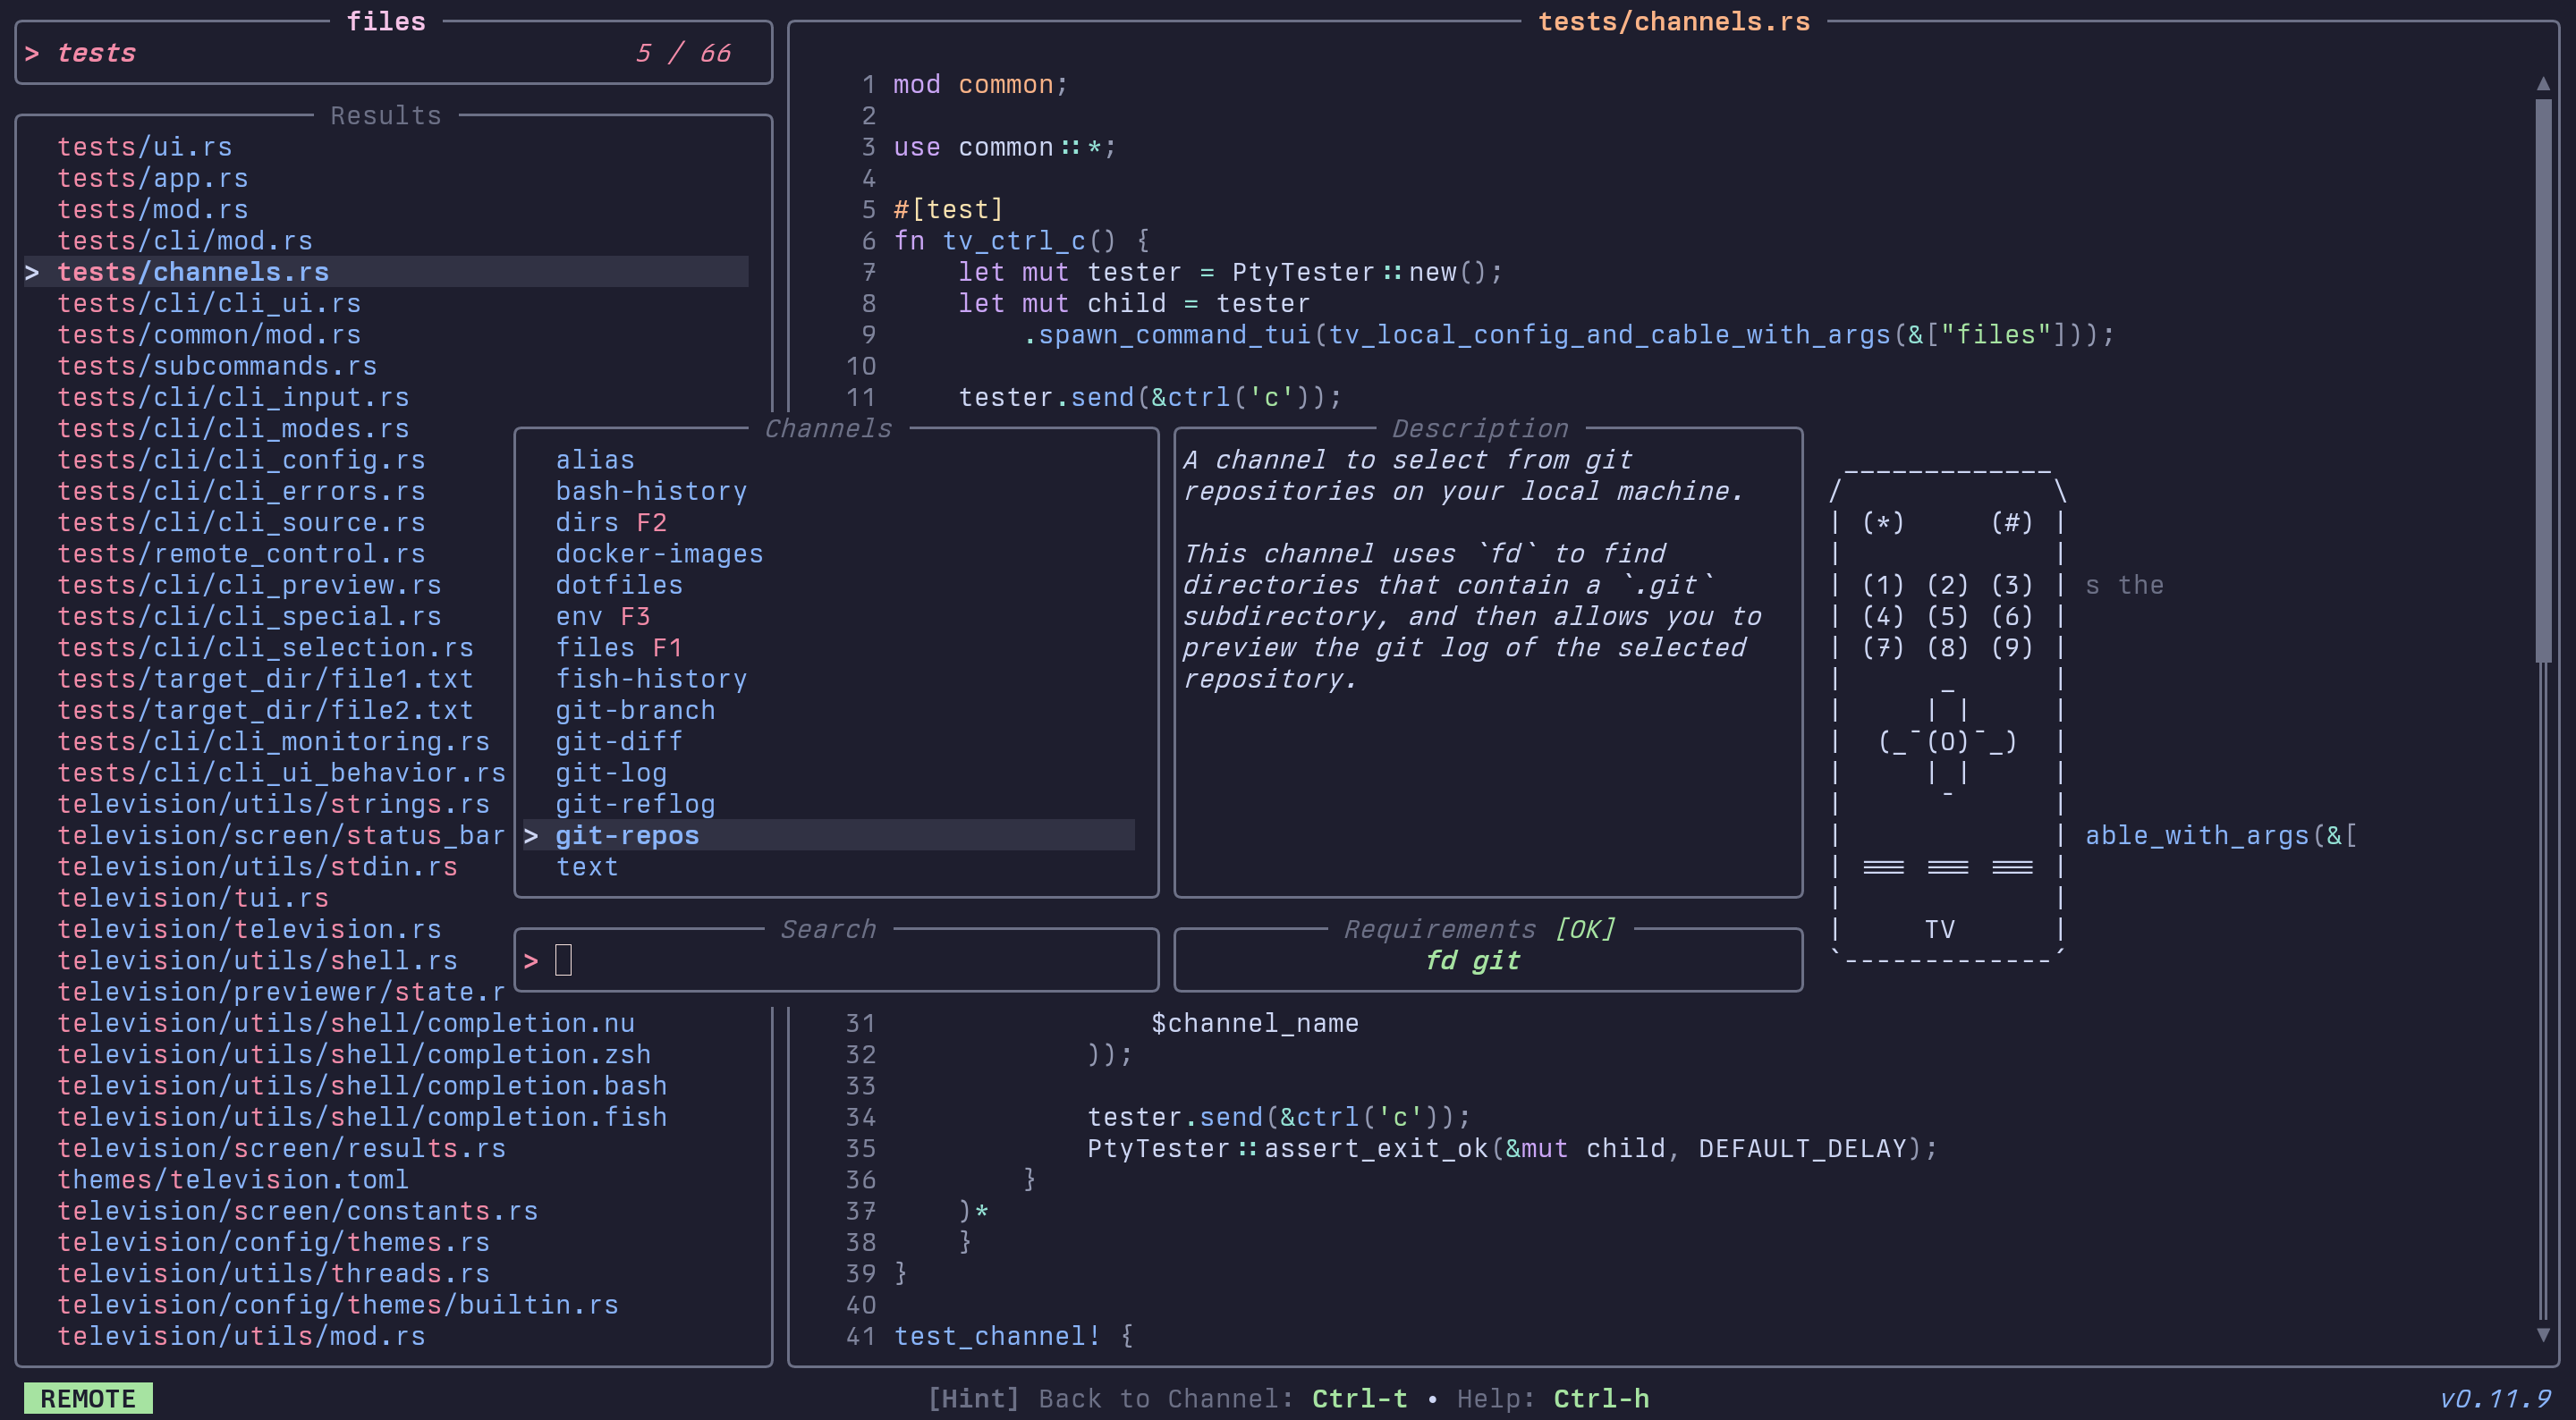Click the REMOTE mode indicator

[x=88, y=1398]
